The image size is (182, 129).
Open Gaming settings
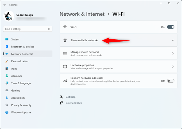pos(28,90)
